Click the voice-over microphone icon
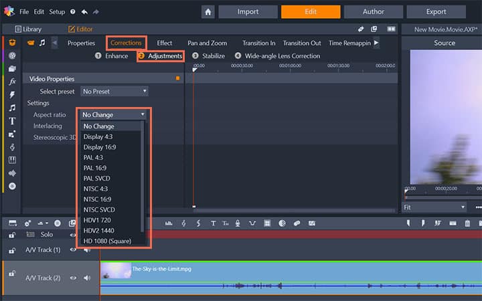The height and width of the screenshot is (301, 482). pos(238,223)
